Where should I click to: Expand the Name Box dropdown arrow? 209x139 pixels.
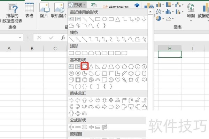20,38
